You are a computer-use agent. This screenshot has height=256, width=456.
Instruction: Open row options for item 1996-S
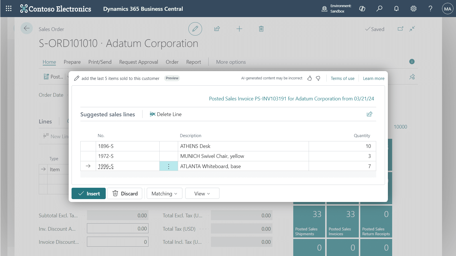coord(169,166)
